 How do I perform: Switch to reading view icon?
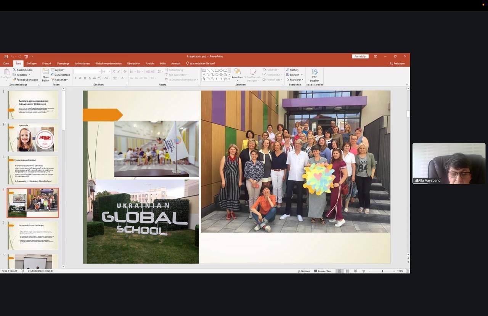click(356, 271)
